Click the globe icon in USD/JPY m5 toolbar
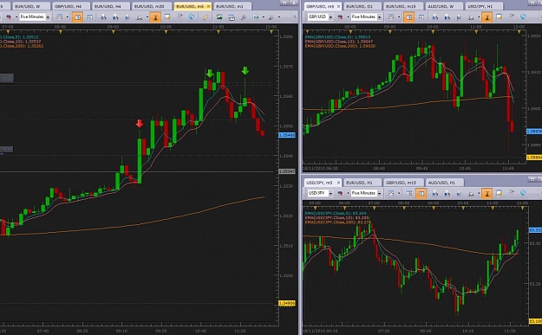This screenshot has height=335, width=542. click(x=523, y=193)
